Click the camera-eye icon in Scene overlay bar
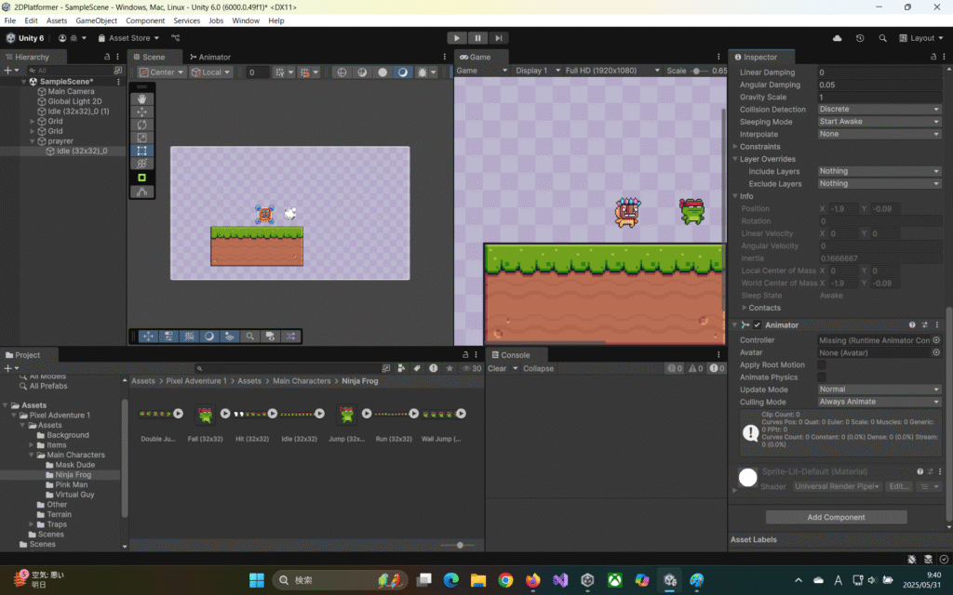Image resolution: width=953 pixels, height=595 pixels. 271,337
